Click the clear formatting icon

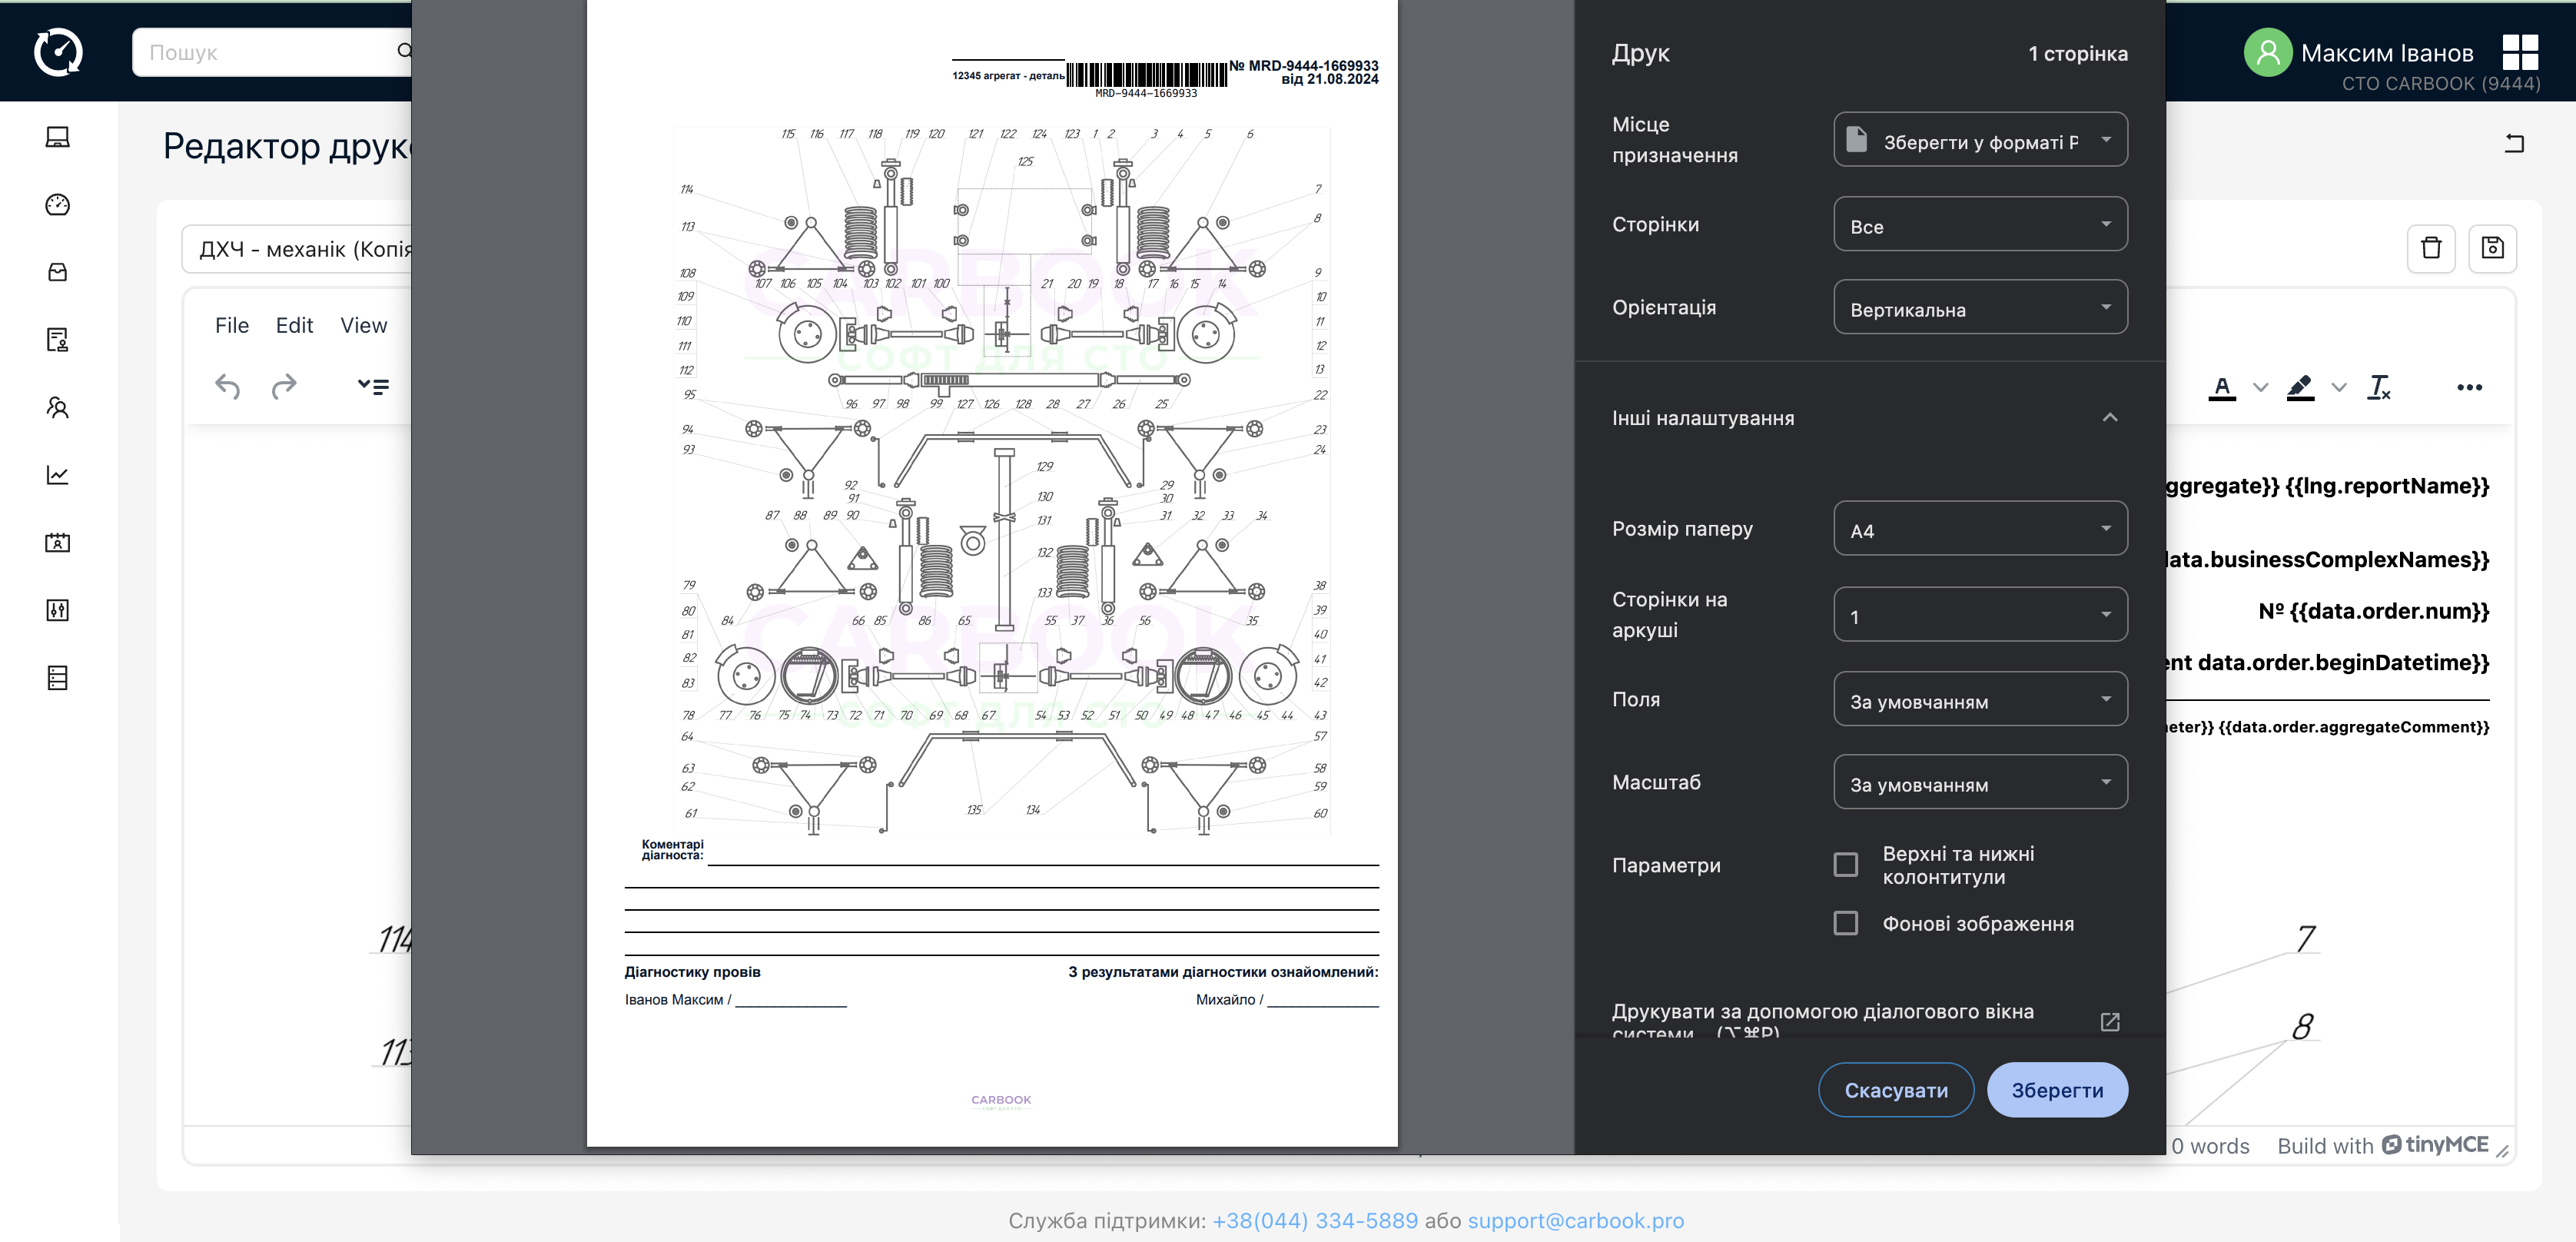tap(2379, 387)
